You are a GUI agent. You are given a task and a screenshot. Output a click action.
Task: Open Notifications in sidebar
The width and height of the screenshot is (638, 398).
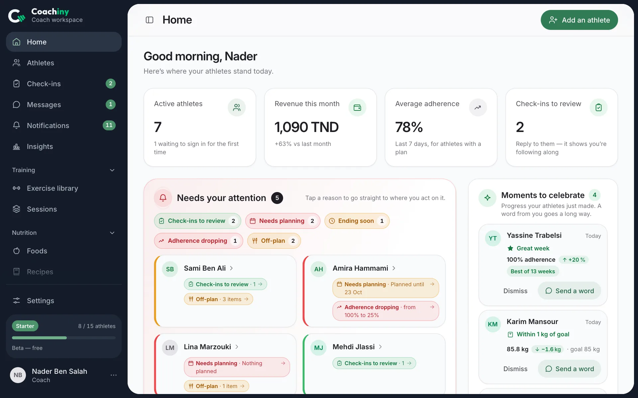pyautogui.click(x=64, y=126)
